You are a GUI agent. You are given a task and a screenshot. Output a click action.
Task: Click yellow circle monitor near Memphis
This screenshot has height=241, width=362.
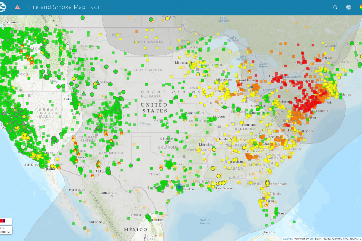click(214, 149)
